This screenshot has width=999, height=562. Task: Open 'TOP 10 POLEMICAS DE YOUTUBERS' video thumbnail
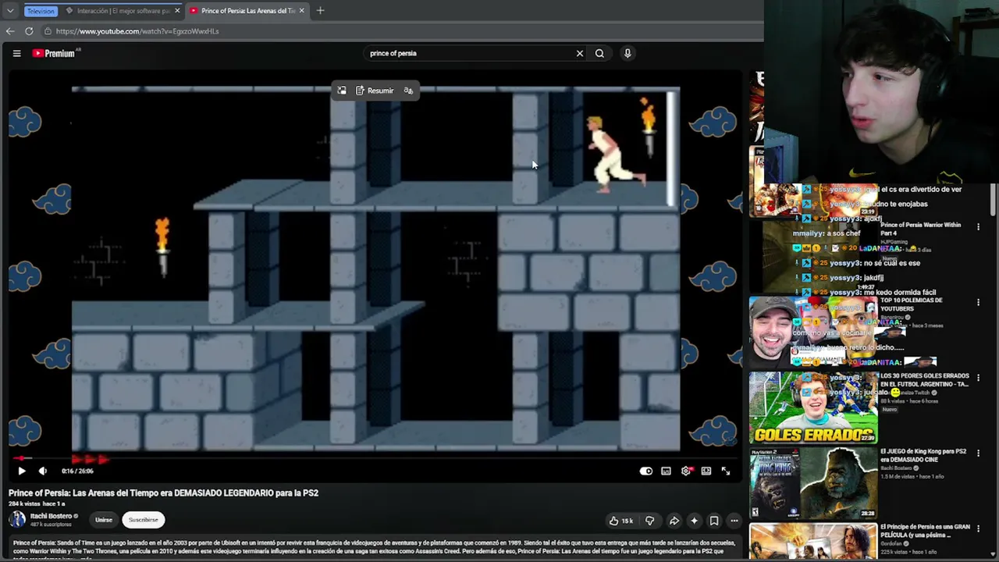click(x=813, y=332)
